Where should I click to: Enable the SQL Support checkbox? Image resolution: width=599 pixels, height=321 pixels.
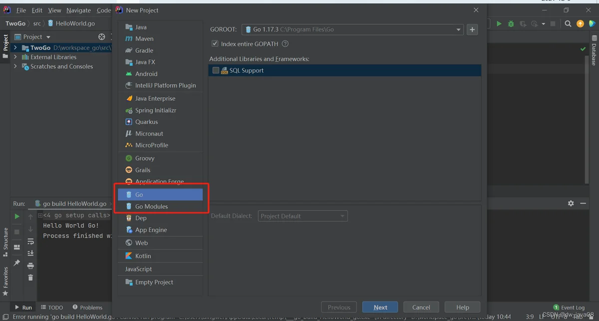point(216,70)
